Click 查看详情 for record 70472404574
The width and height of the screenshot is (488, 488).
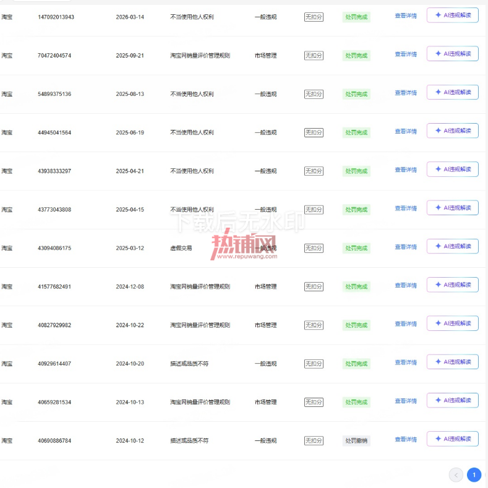click(406, 54)
